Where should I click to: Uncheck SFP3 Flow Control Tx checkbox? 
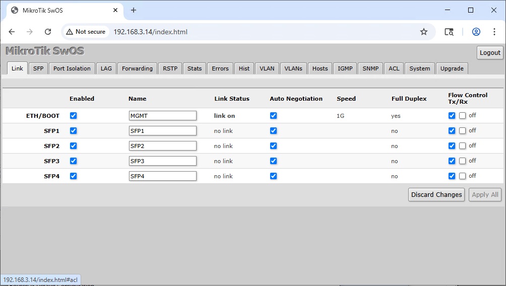click(x=452, y=161)
